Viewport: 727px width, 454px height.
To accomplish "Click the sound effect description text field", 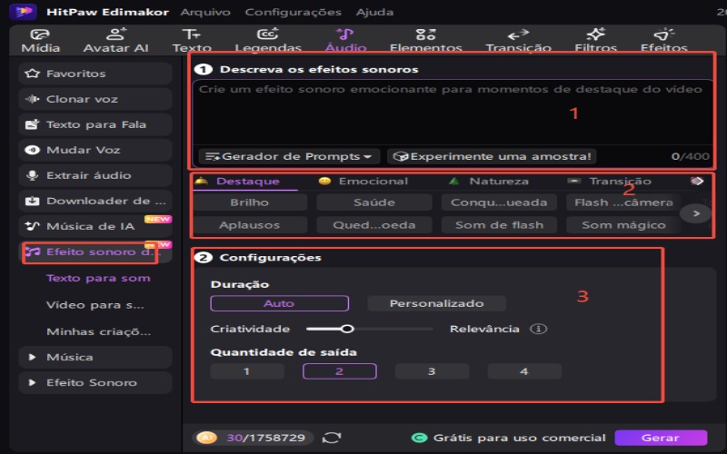I will 452,113.
